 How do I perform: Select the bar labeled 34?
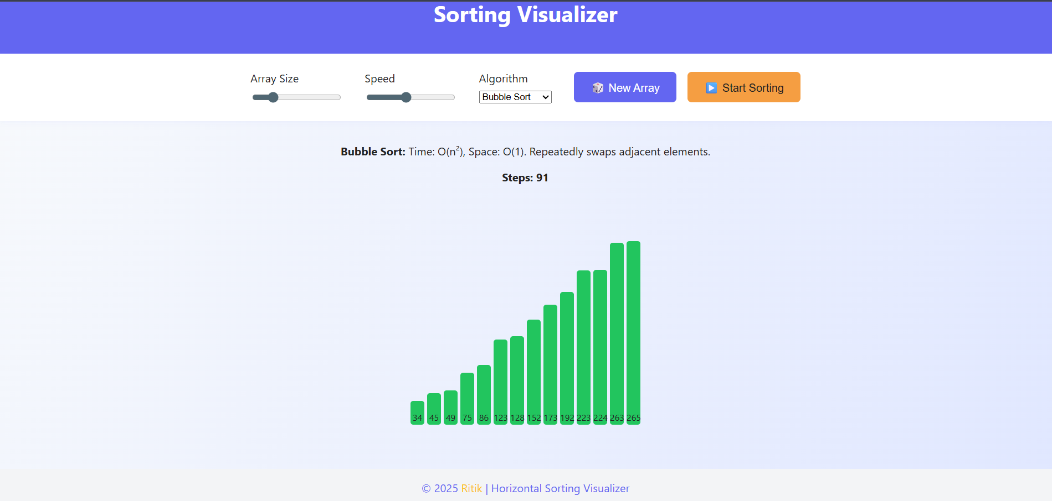417,412
